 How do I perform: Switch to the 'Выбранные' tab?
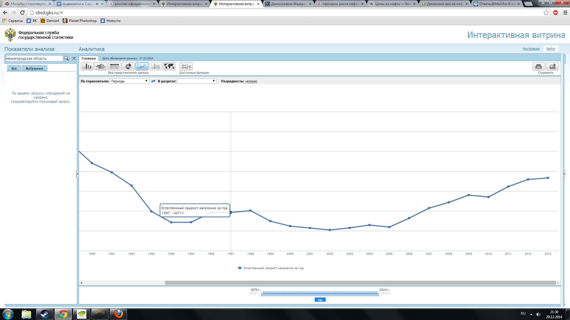click(x=34, y=68)
